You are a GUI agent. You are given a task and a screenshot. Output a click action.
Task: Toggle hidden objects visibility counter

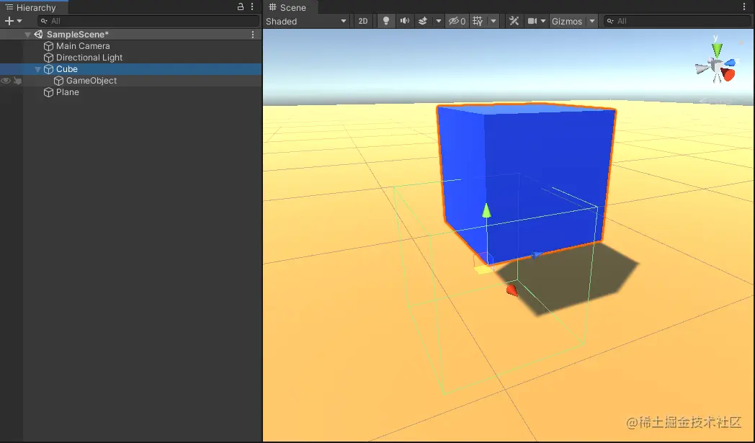(457, 21)
